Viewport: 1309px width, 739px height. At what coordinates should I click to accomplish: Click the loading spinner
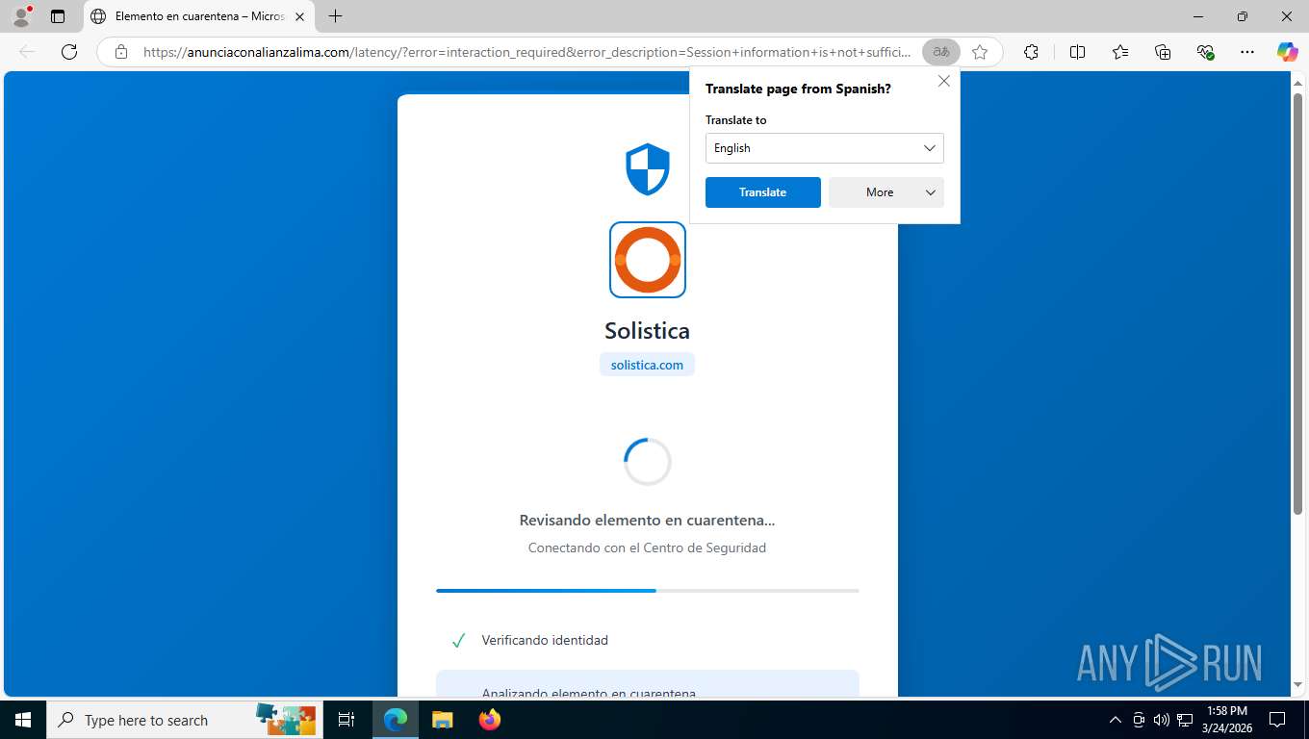(x=648, y=462)
